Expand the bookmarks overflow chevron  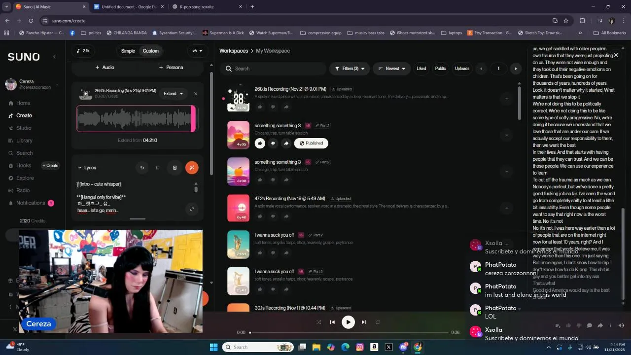[580, 33]
